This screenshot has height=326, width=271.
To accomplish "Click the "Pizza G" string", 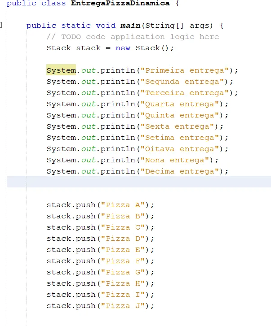I will point(123,272).
